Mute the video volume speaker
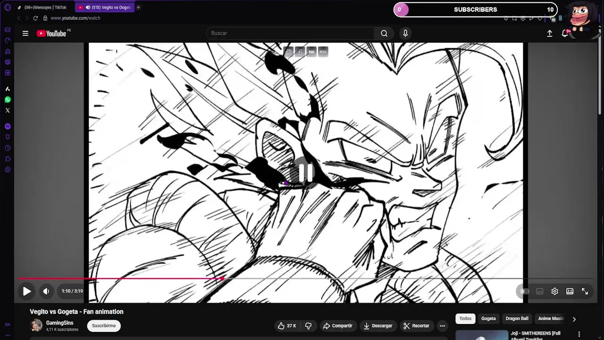This screenshot has height=340, width=604. [46, 291]
